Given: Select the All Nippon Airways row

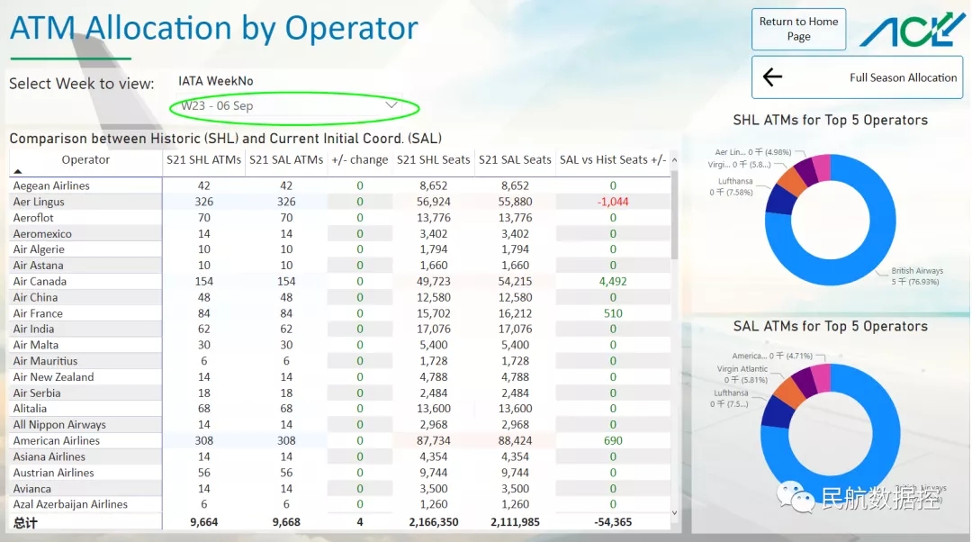Looking at the screenshot, I should [x=339, y=425].
